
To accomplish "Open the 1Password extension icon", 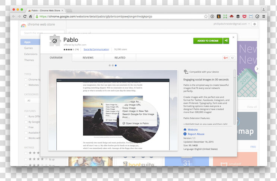I will (x=213, y=16).
